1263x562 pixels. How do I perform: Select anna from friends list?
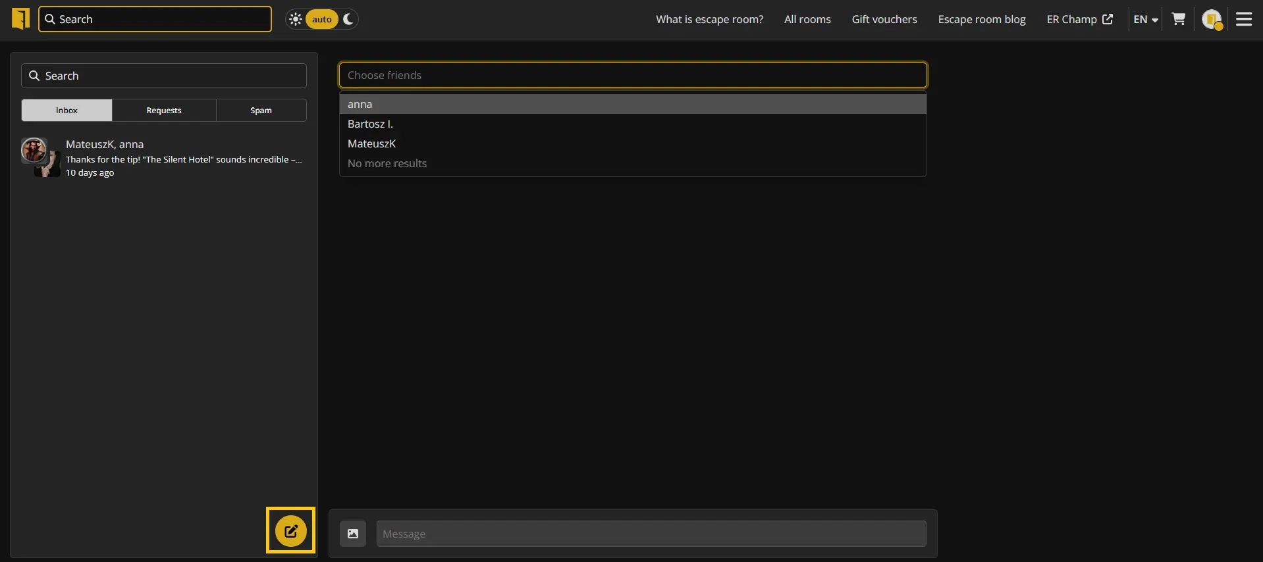point(360,104)
